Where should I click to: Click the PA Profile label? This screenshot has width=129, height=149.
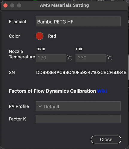point(19,106)
